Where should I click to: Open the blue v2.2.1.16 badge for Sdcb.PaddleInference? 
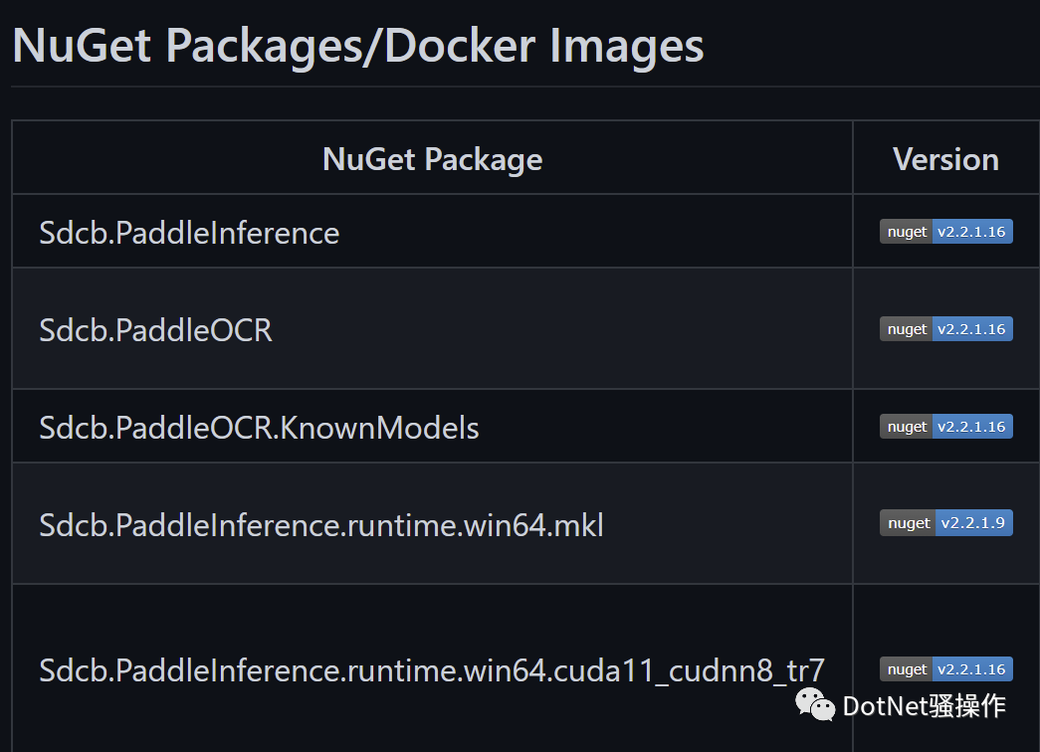[973, 232]
